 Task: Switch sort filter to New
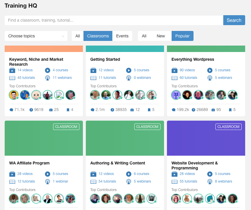click(161, 36)
